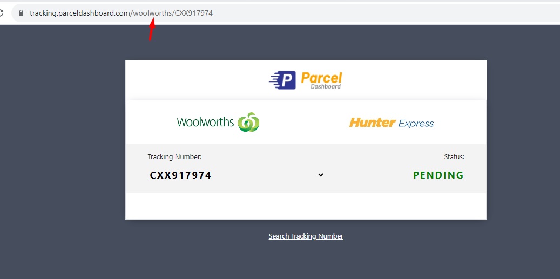Click the browser reload icon
560x279 pixels.
point(1,13)
